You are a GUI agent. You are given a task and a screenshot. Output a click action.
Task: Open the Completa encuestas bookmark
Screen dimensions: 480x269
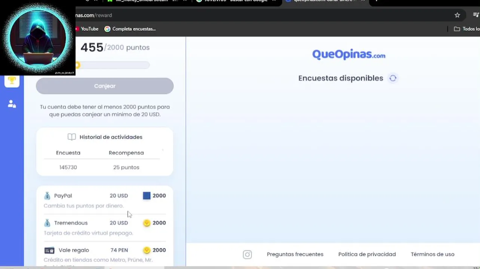tap(130, 29)
